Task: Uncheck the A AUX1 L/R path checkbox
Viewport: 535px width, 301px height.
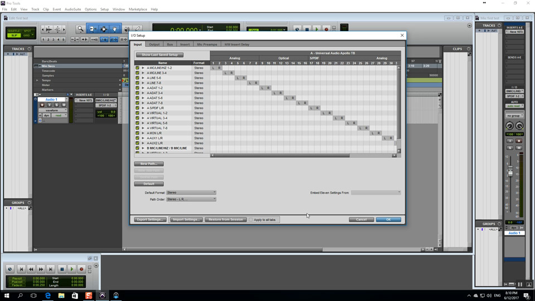Action: 138,138
